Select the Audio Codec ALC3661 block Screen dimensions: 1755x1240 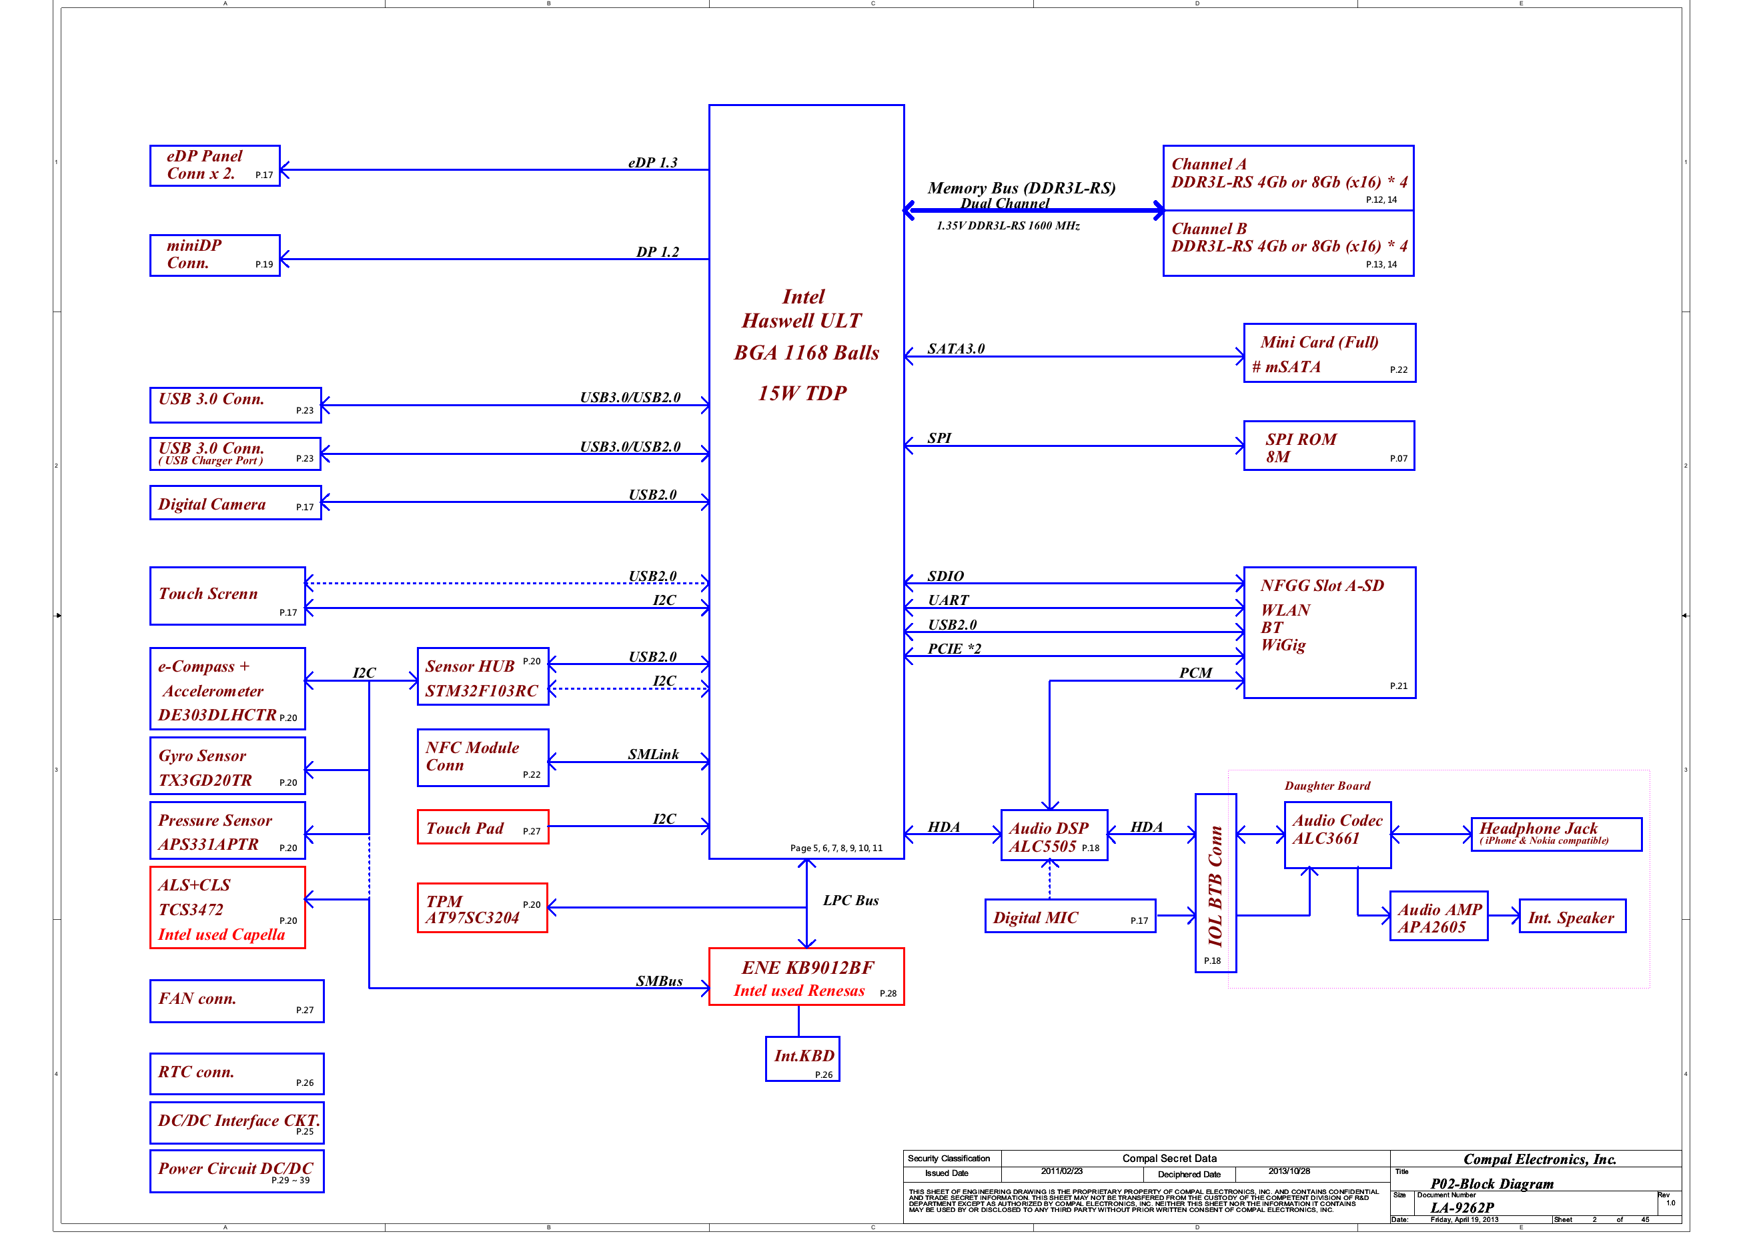pos(1337,836)
